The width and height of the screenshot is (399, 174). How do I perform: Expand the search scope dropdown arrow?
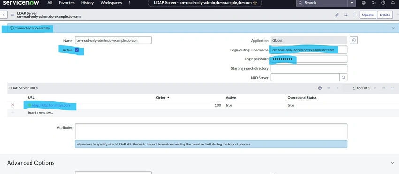352,3
